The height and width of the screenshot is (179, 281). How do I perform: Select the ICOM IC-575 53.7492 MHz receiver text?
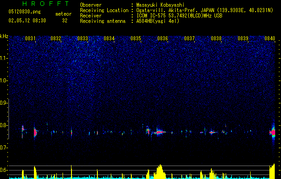click(179, 16)
